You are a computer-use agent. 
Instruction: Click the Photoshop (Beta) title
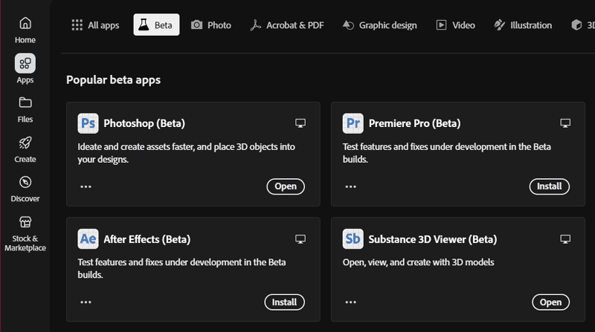click(144, 123)
